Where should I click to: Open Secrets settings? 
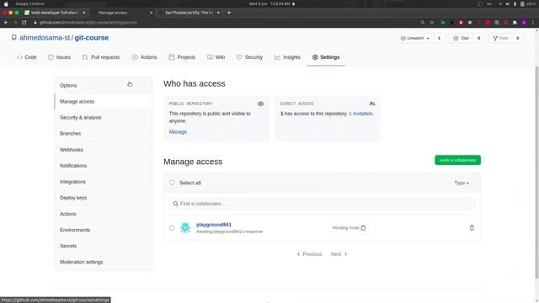[x=103, y=246]
